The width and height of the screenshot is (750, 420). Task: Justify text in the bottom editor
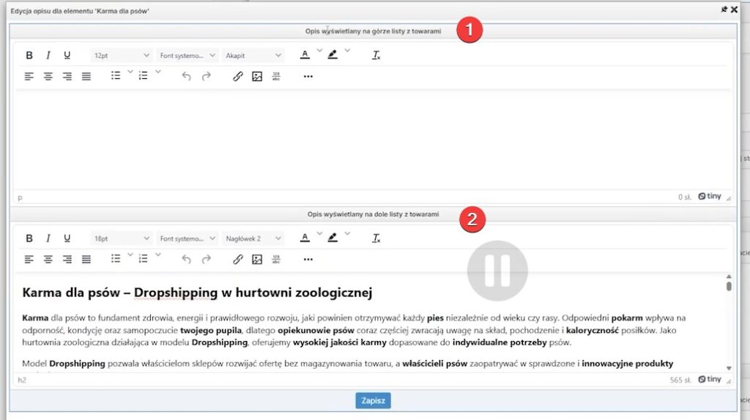[x=86, y=260]
